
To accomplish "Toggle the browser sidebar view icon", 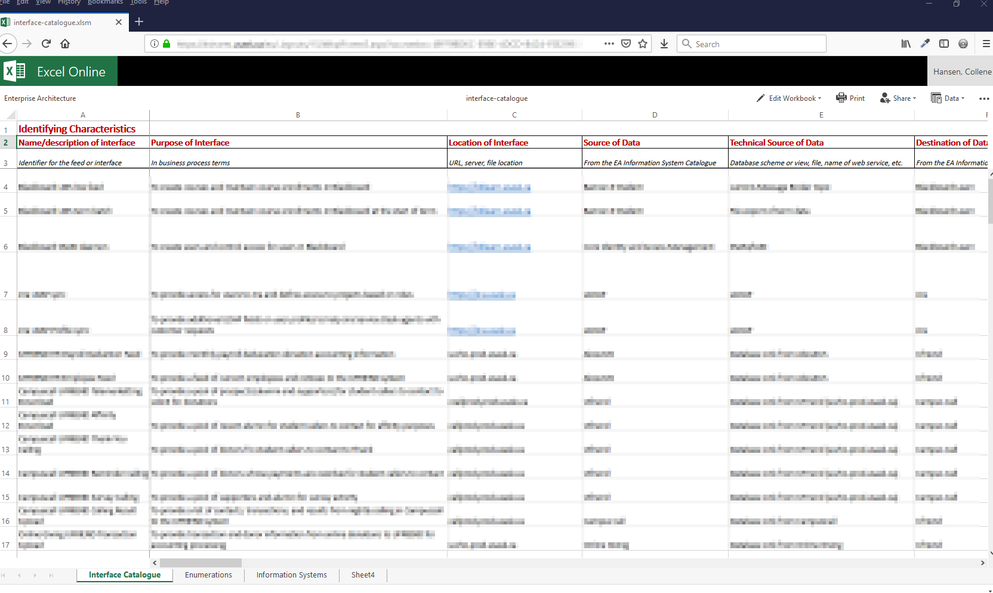I will click(943, 44).
